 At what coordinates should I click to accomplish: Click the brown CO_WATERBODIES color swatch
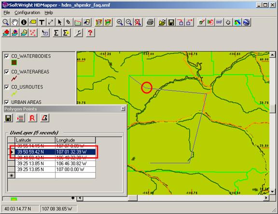coord(14,63)
